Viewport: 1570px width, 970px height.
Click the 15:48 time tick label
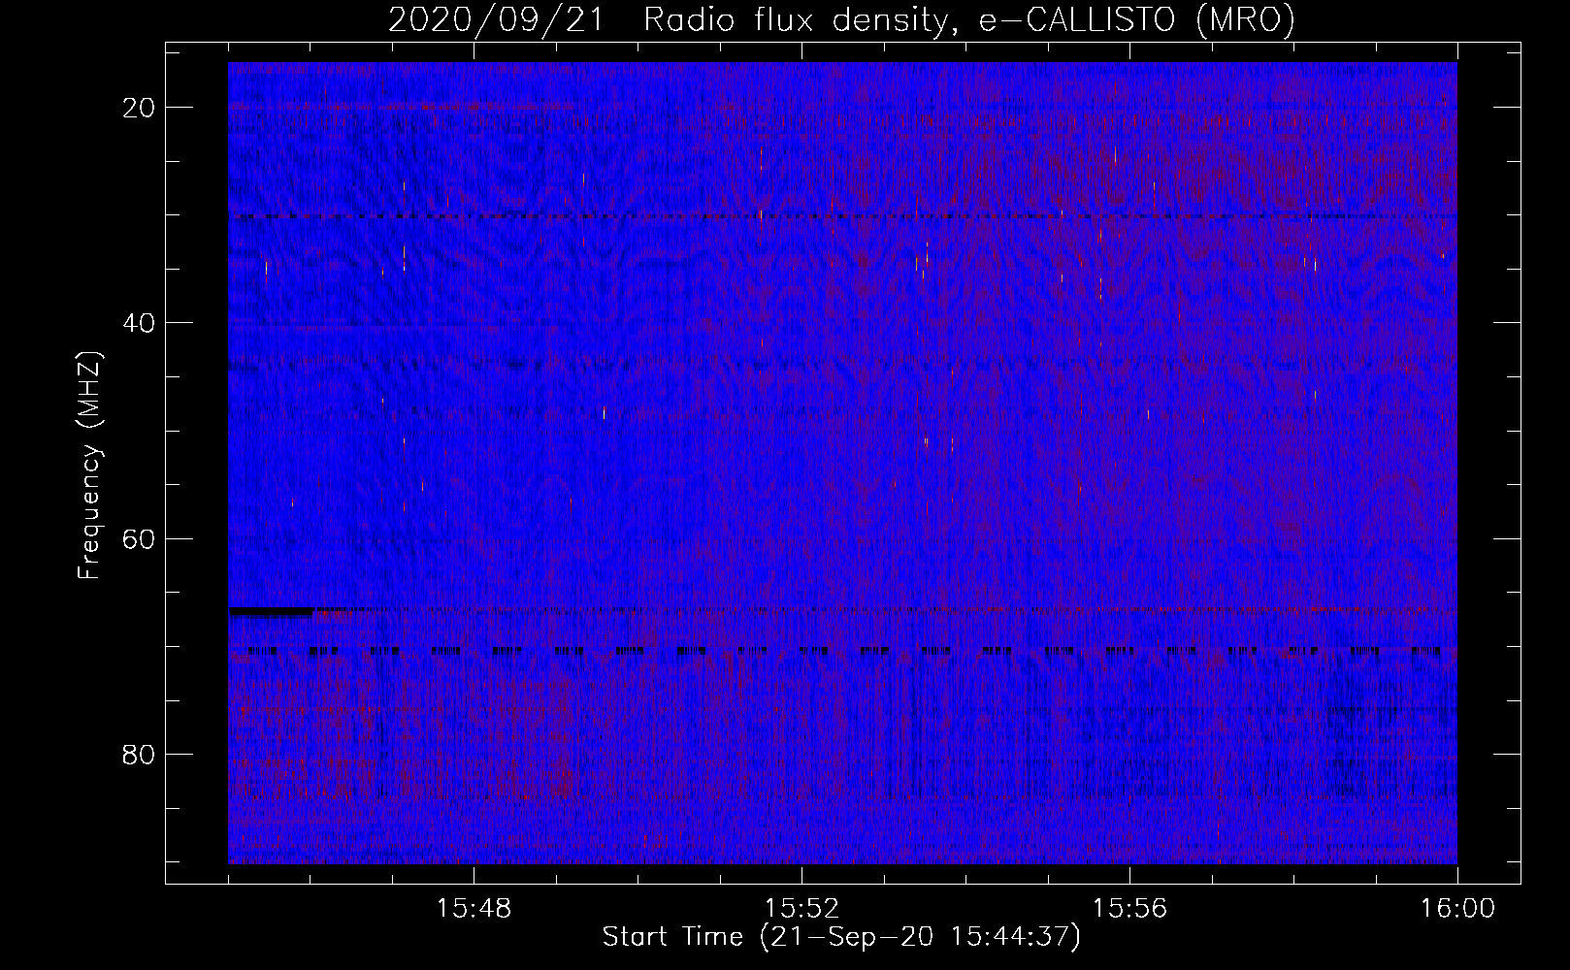pyautogui.click(x=474, y=909)
